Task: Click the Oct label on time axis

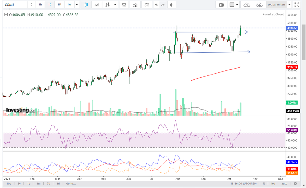Action: pyautogui.click(x=229, y=179)
